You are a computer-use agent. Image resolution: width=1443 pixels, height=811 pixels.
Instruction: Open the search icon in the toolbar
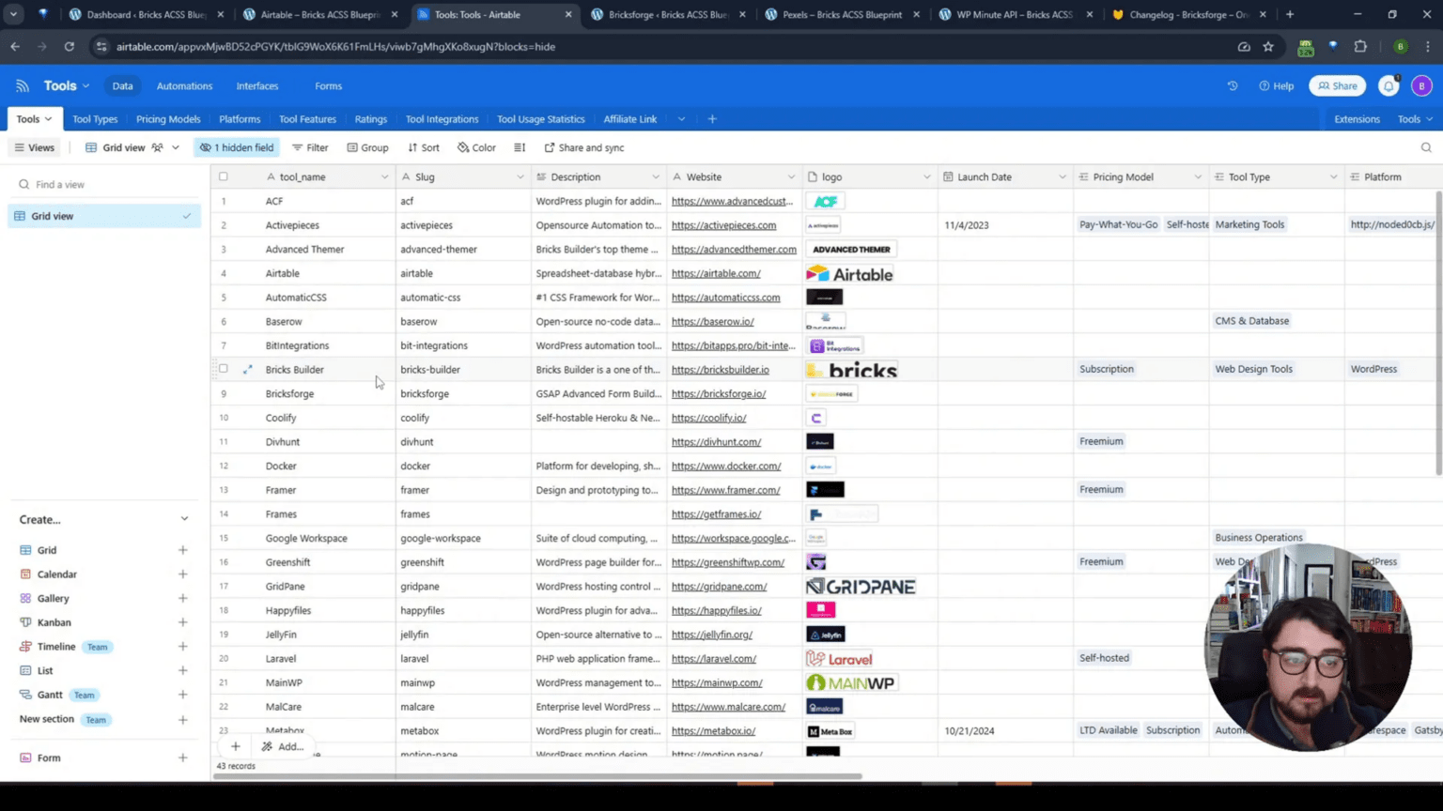coord(1426,147)
